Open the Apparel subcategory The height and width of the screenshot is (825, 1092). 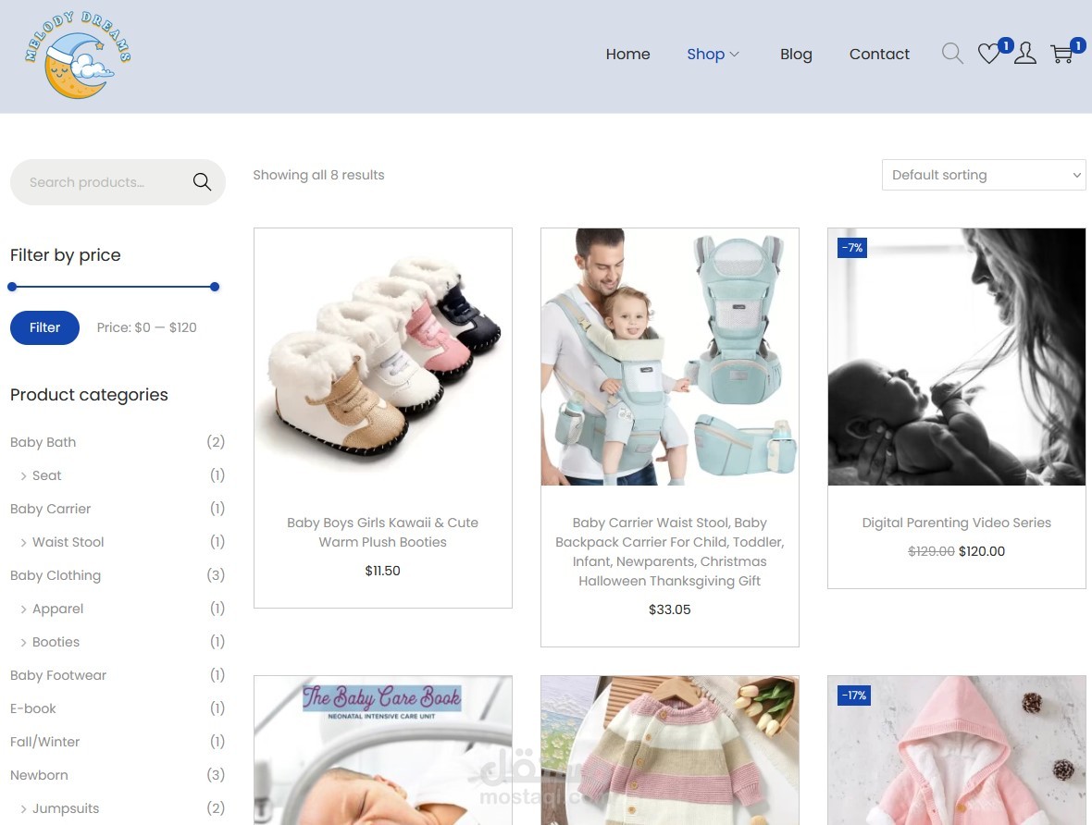tap(57, 609)
